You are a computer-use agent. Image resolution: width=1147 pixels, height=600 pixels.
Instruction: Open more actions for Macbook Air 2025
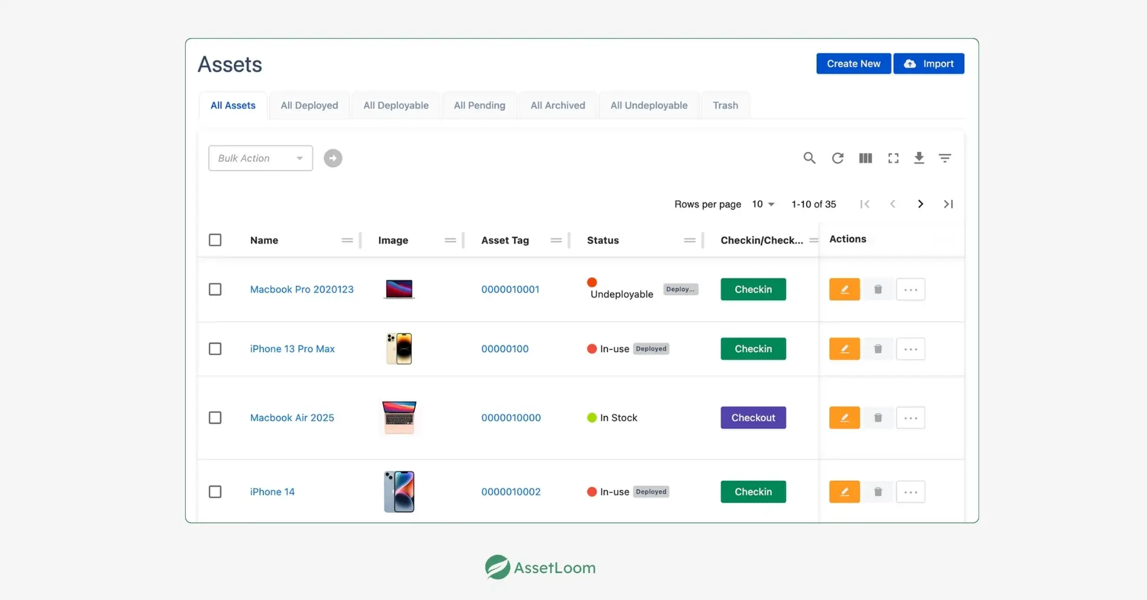click(910, 418)
